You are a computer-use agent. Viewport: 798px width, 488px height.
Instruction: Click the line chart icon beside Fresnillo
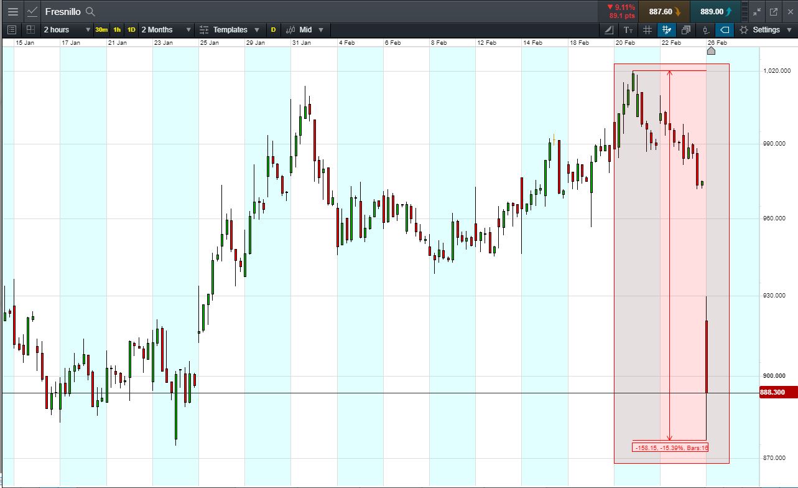click(33, 11)
